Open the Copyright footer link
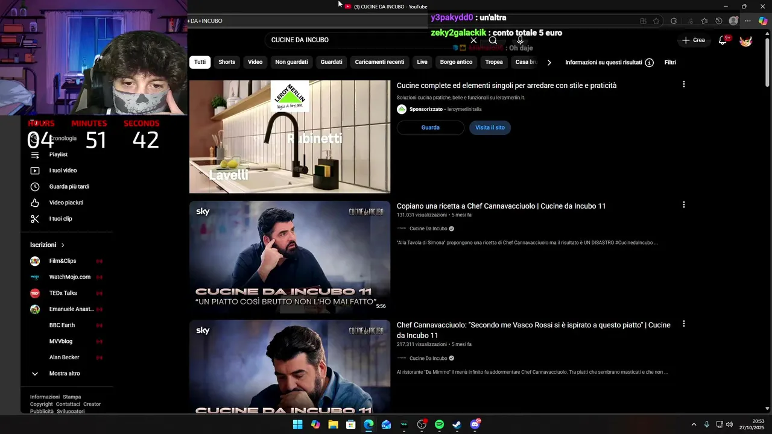This screenshot has width=772, height=434. [42, 404]
